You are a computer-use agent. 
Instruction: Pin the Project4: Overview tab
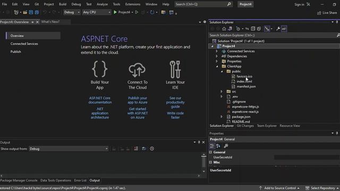32,22
